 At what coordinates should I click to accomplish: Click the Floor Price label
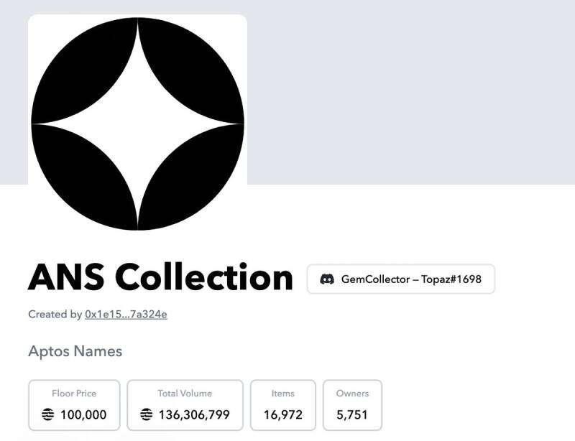(x=74, y=394)
